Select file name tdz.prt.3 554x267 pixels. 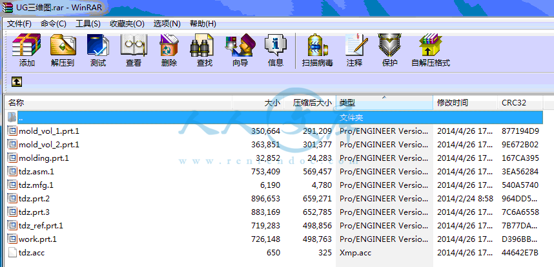pos(34,212)
